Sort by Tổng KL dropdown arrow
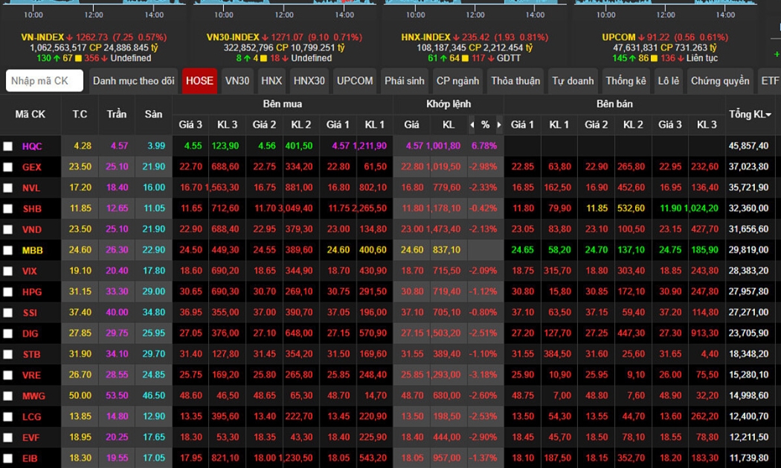The height and width of the screenshot is (468, 781). (768, 115)
